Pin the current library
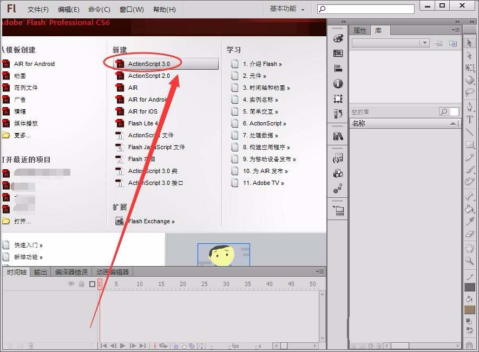The height and width of the screenshot is (352, 479). coord(439,43)
